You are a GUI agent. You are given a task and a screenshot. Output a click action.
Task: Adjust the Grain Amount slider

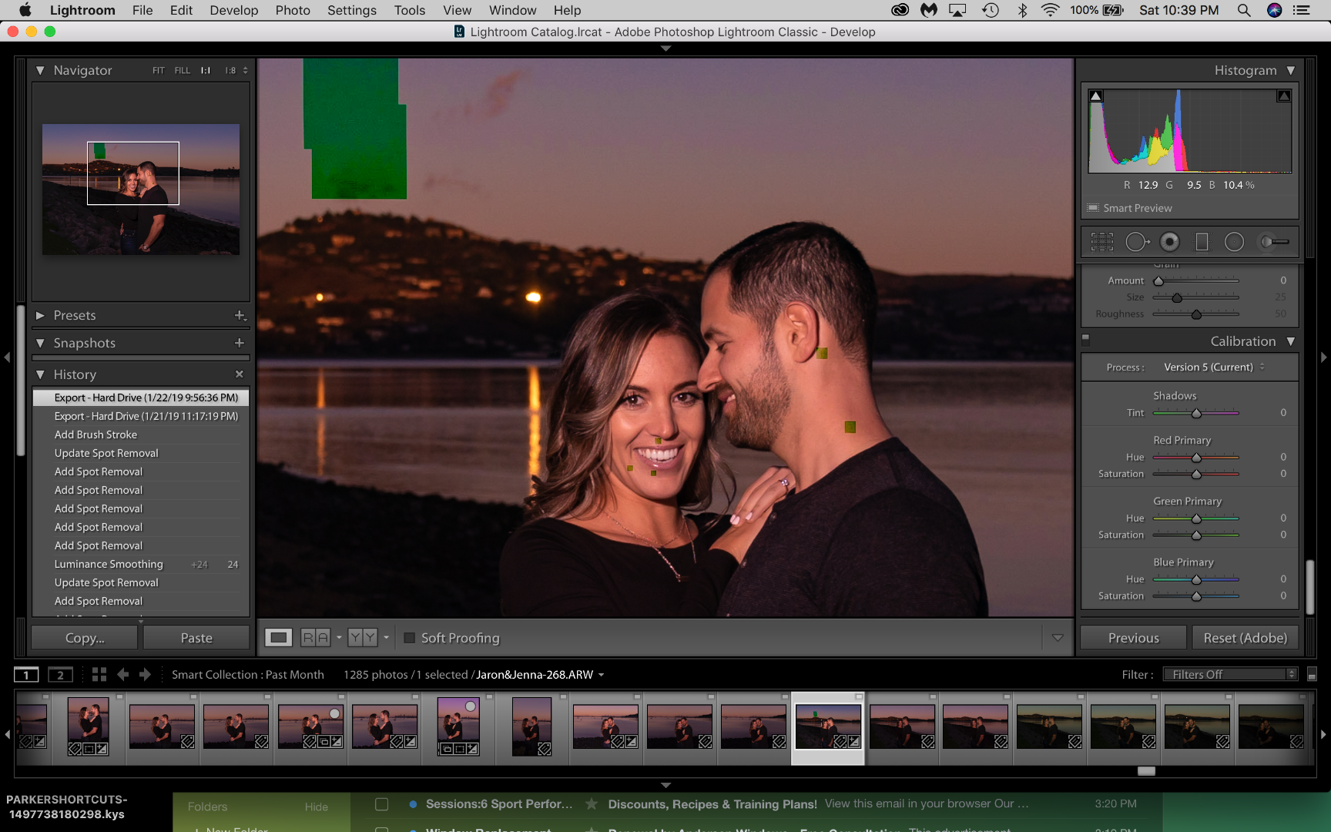tap(1158, 281)
